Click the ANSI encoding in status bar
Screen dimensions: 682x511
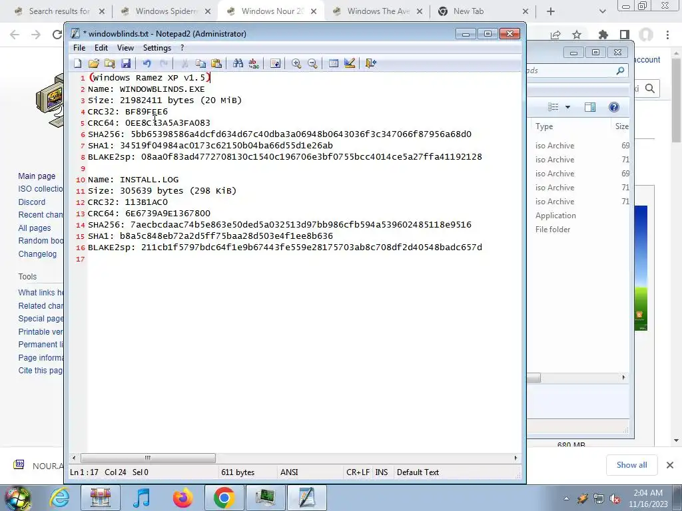(x=289, y=472)
